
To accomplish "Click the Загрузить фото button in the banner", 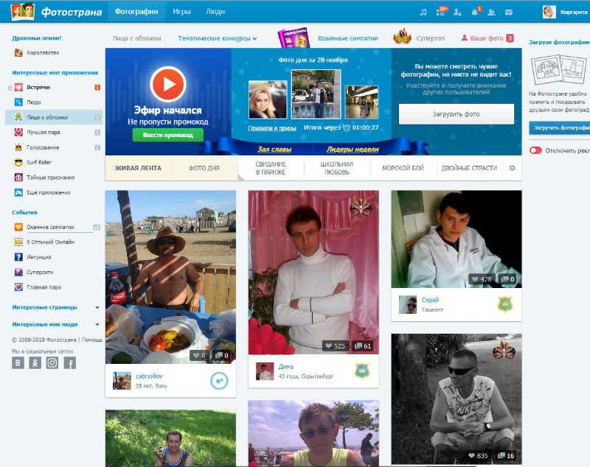I will [456, 114].
